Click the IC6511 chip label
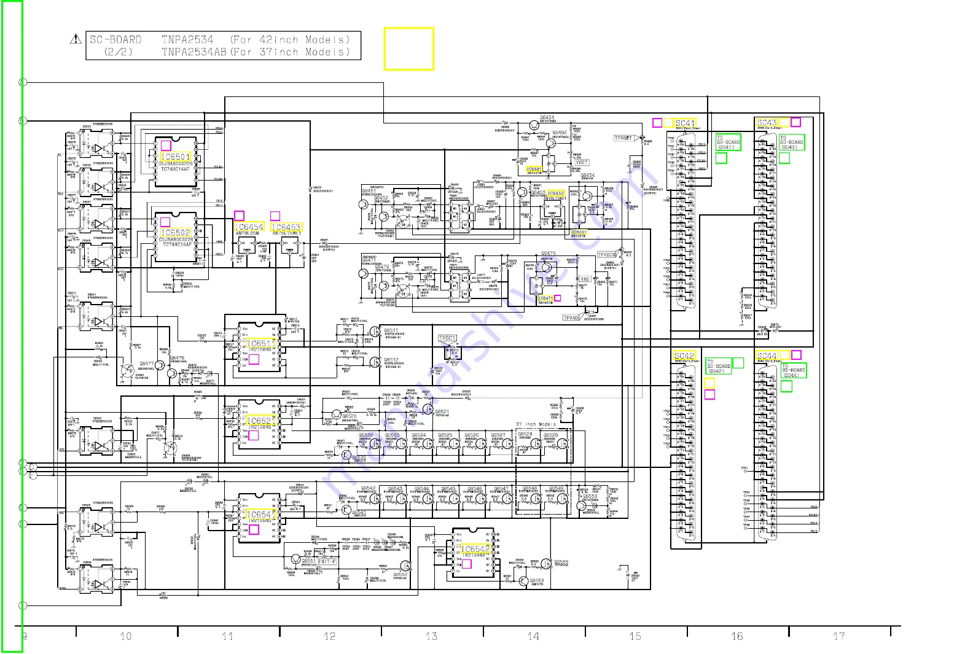This screenshot has height=654, width=973. point(261,344)
